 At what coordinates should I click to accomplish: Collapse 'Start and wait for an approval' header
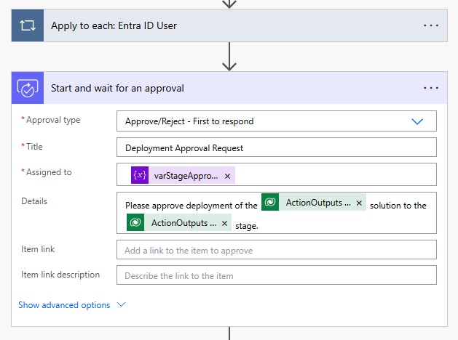229,88
